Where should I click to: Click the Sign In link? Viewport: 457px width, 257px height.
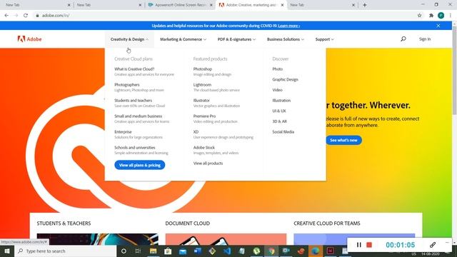(425, 39)
